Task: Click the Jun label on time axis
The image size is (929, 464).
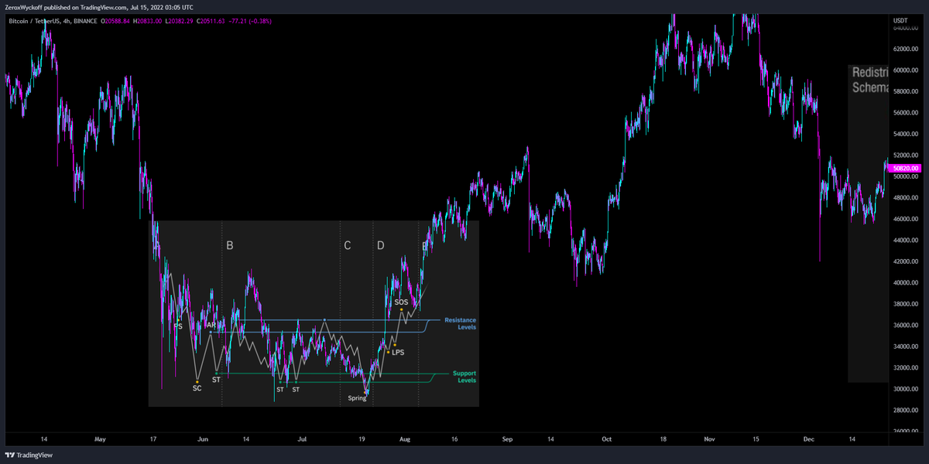Action: click(x=204, y=439)
